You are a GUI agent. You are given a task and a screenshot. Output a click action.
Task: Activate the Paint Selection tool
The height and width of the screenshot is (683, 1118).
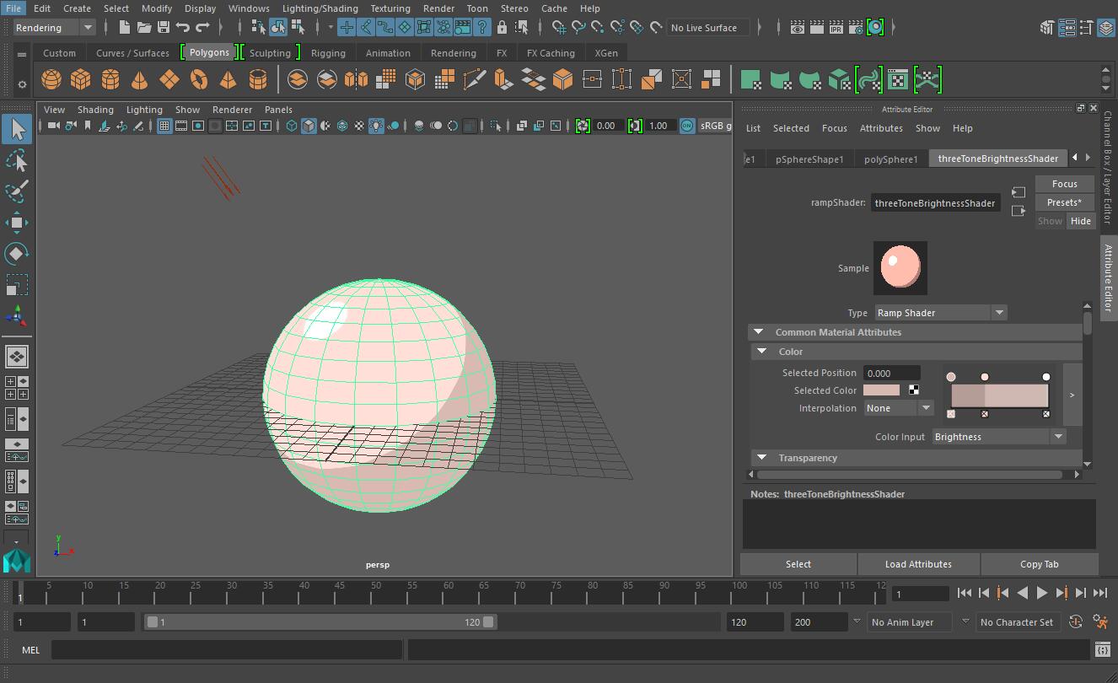click(x=17, y=191)
